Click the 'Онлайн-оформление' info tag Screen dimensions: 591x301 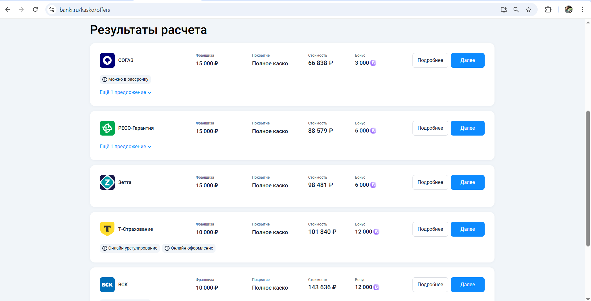coord(189,248)
